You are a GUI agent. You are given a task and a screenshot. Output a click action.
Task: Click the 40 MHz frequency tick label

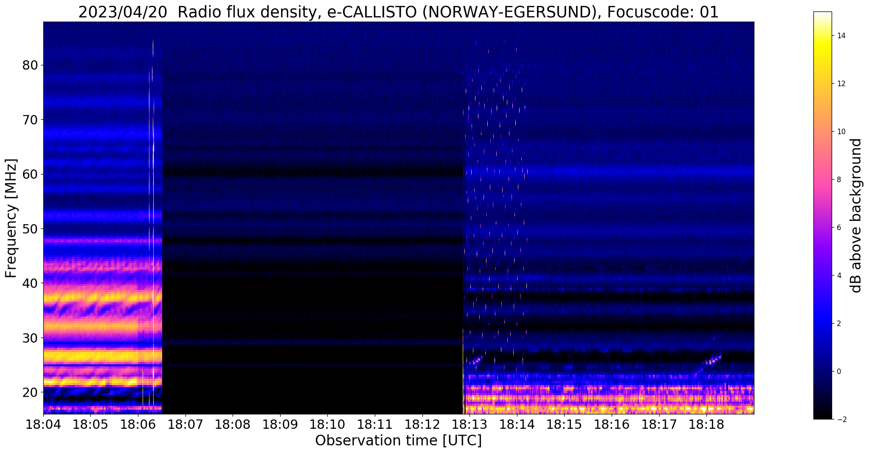(30, 283)
